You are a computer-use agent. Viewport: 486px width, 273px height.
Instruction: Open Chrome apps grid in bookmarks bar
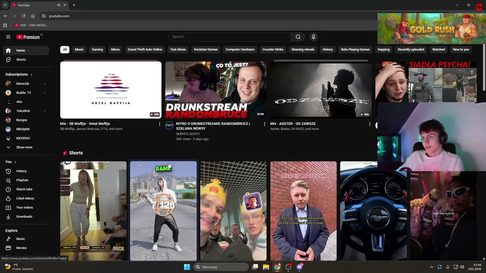[5, 25]
